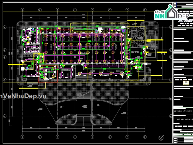This screenshot has width=193, height=145.
Task: Click the nVeNhaDep.vn watermark text
Action: [23, 96]
